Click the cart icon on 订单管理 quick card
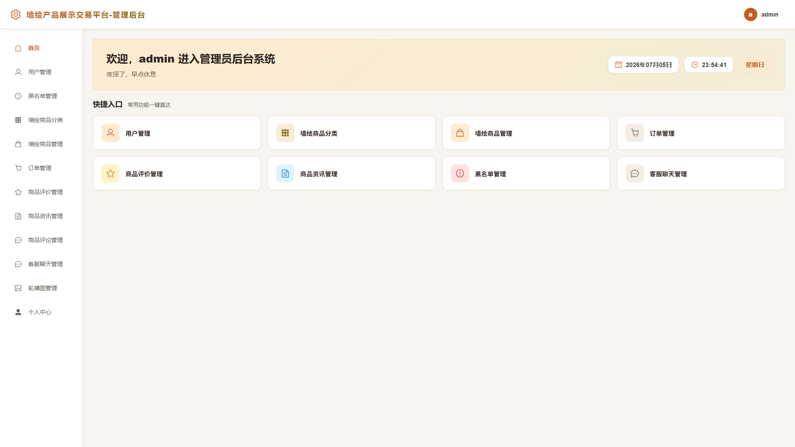 635,133
